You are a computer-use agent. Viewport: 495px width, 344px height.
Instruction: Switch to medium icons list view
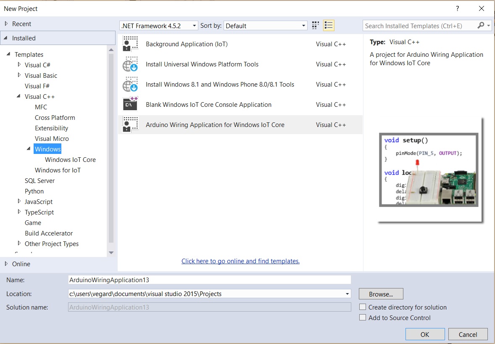coord(329,26)
